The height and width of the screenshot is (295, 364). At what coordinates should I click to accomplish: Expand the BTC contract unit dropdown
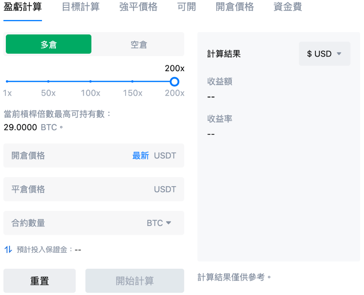pyautogui.click(x=159, y=223)
